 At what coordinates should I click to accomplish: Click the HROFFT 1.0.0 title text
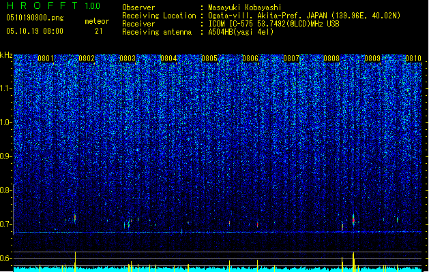click(54, 5)
